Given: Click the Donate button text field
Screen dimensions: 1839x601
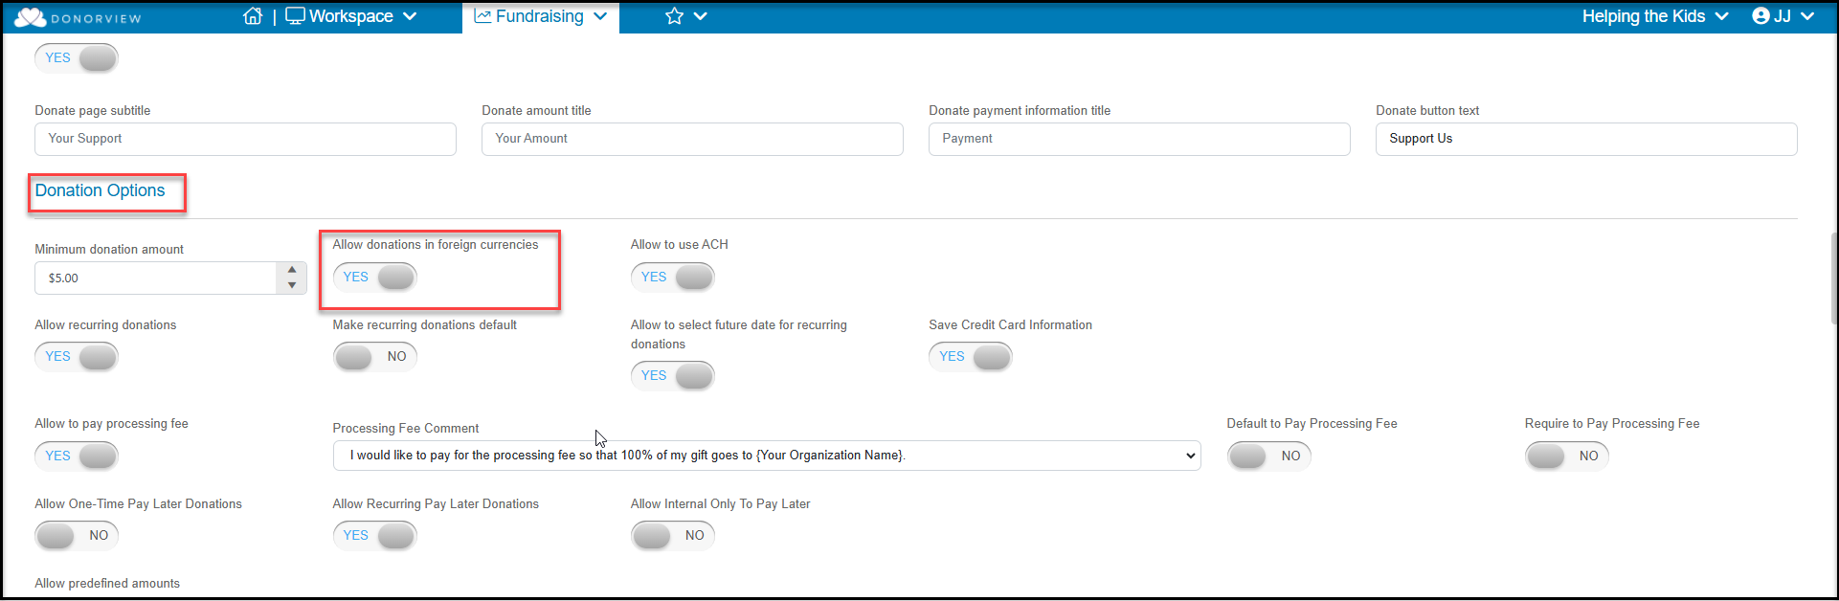Looking at the screenshot, I should 1586,139.
